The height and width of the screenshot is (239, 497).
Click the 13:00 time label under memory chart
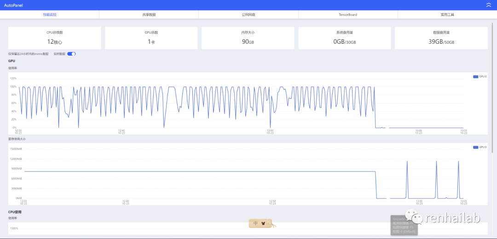click(419, 201)
